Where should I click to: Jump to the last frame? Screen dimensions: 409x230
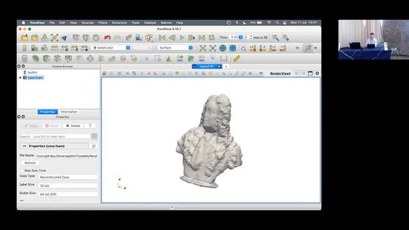202,38
